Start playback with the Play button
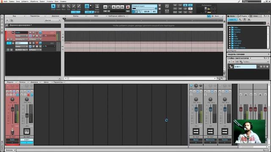This screenshot has width=271, height=152. (x=113, y=7)
